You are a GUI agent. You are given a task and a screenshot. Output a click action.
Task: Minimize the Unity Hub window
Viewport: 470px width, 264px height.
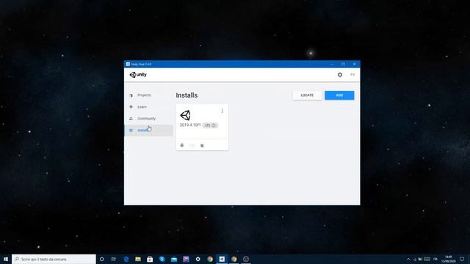[332, 64]
